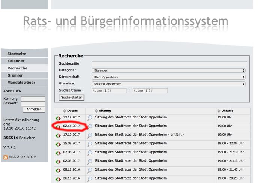Focus the Kennung username input
The width and height of the screenshot is (263, 183).
click(x=33, y=99)
